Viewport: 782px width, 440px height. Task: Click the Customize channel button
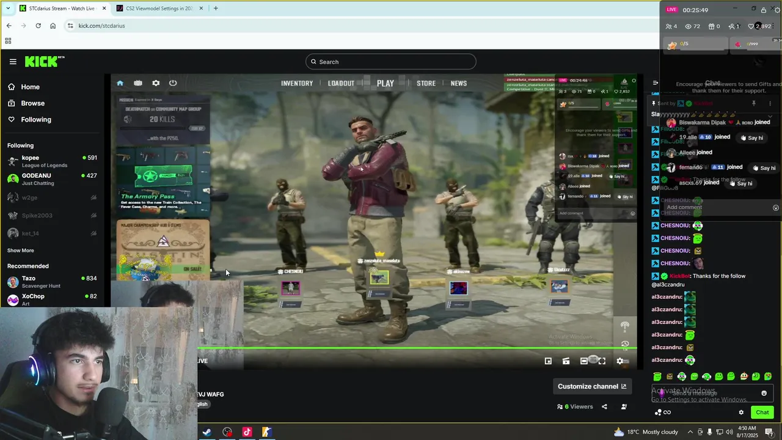[x=592, y=386]
